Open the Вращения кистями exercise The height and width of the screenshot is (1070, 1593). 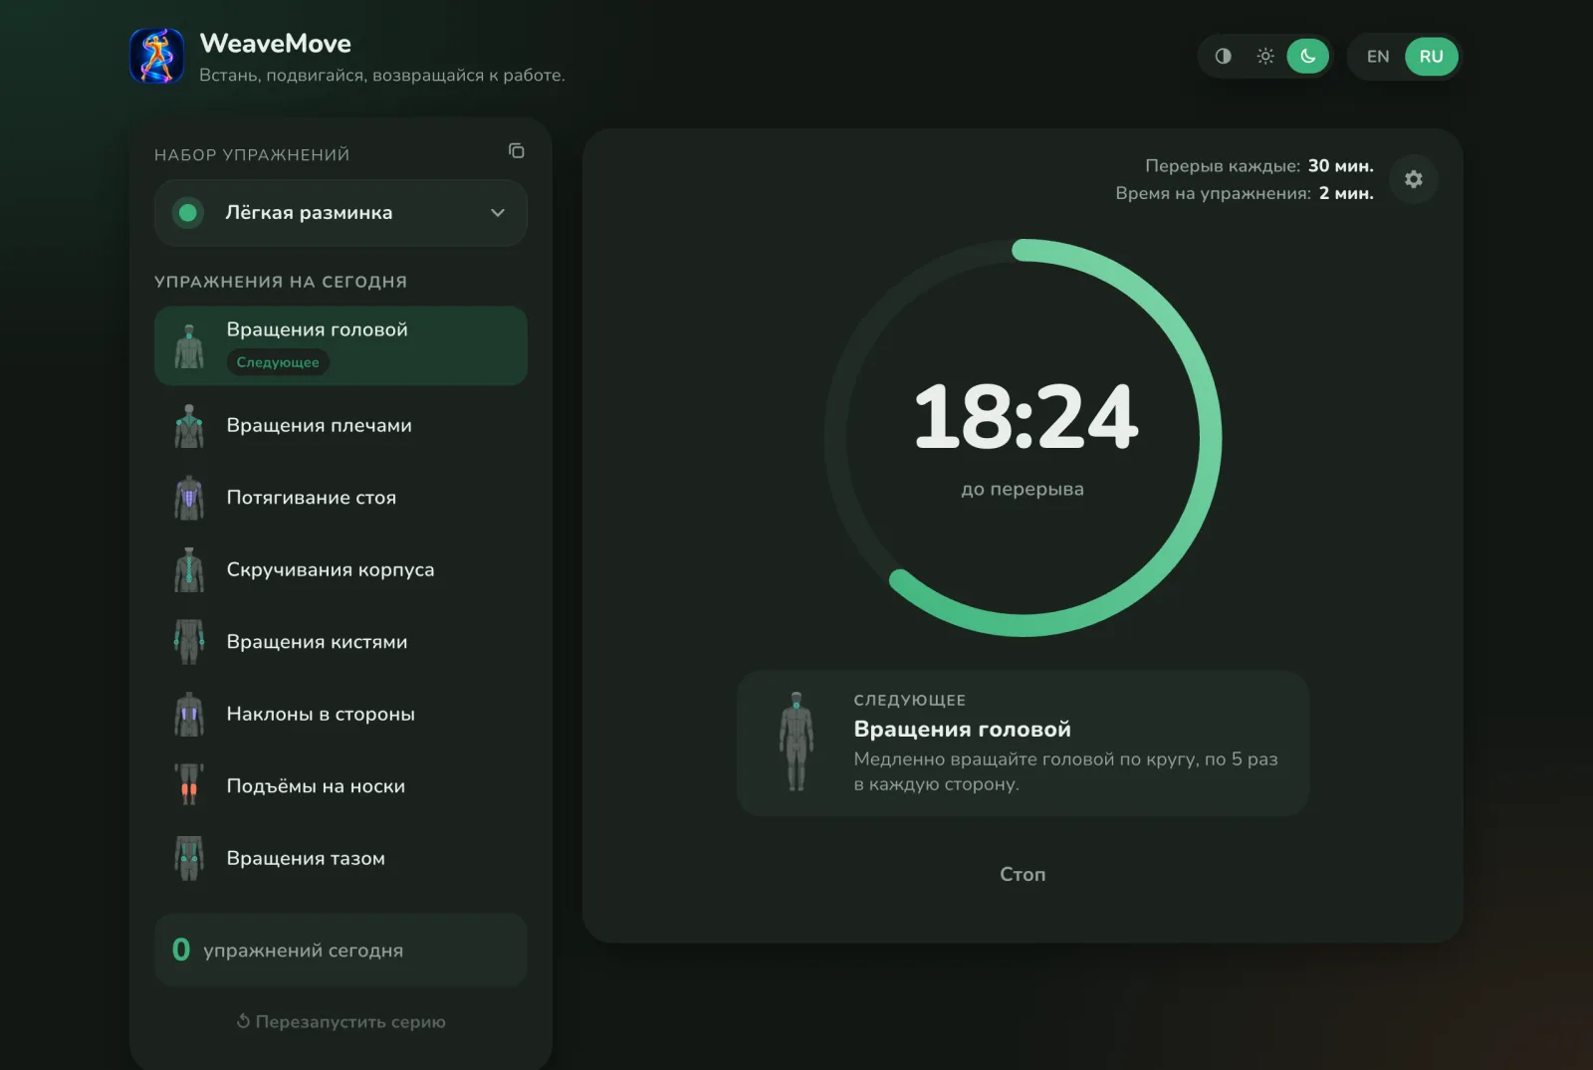pos(341,642)
